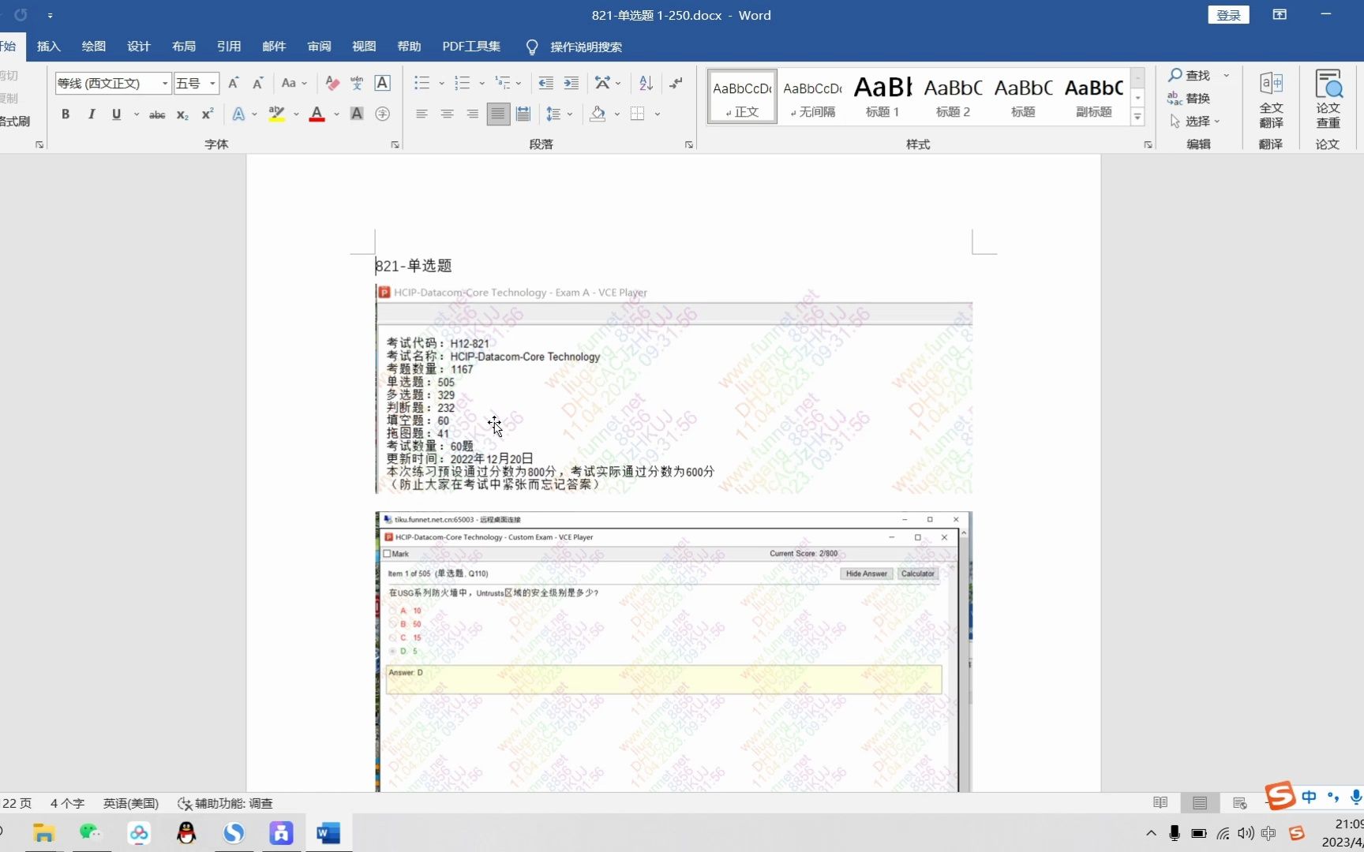Switch to the Design tab

click(x=139, y=47)
